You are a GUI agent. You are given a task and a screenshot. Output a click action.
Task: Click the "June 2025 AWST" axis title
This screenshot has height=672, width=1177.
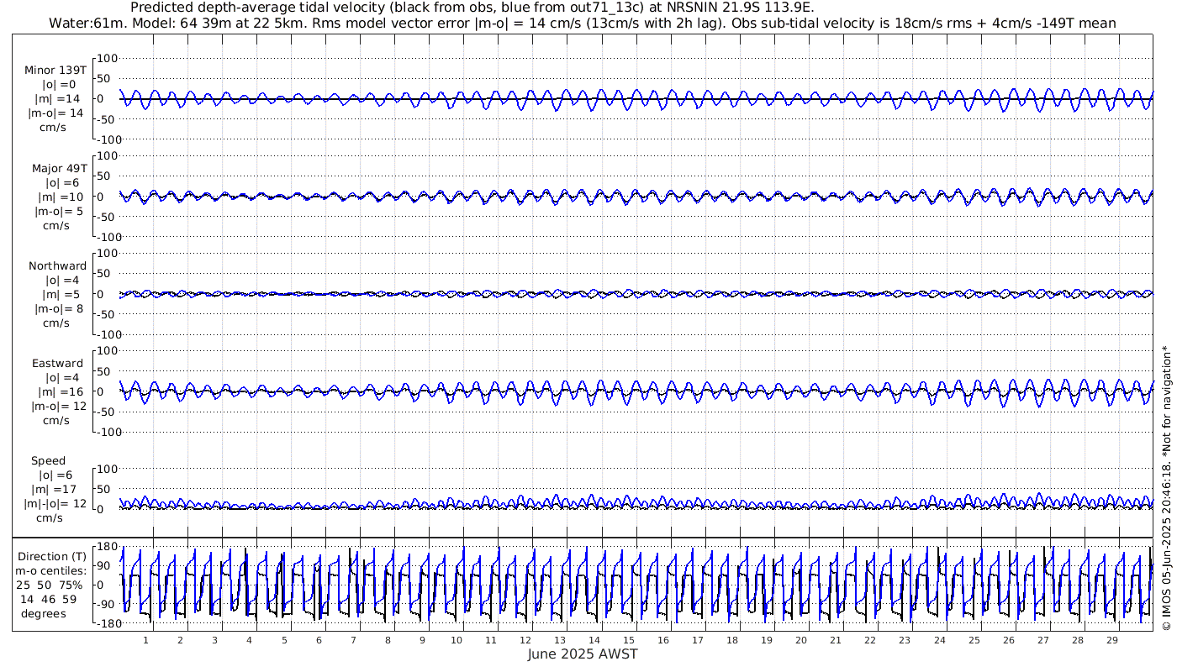[x=583, y=654]
